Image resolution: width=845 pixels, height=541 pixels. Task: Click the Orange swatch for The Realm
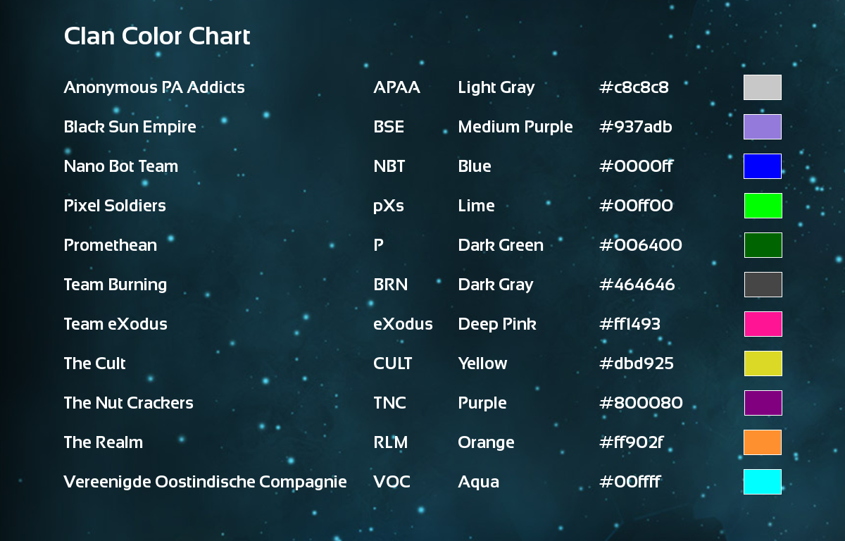[x=763, y=442]
